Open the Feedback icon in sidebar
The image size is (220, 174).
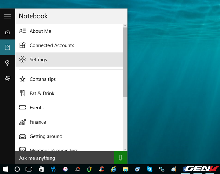click(x=8, y=79)
